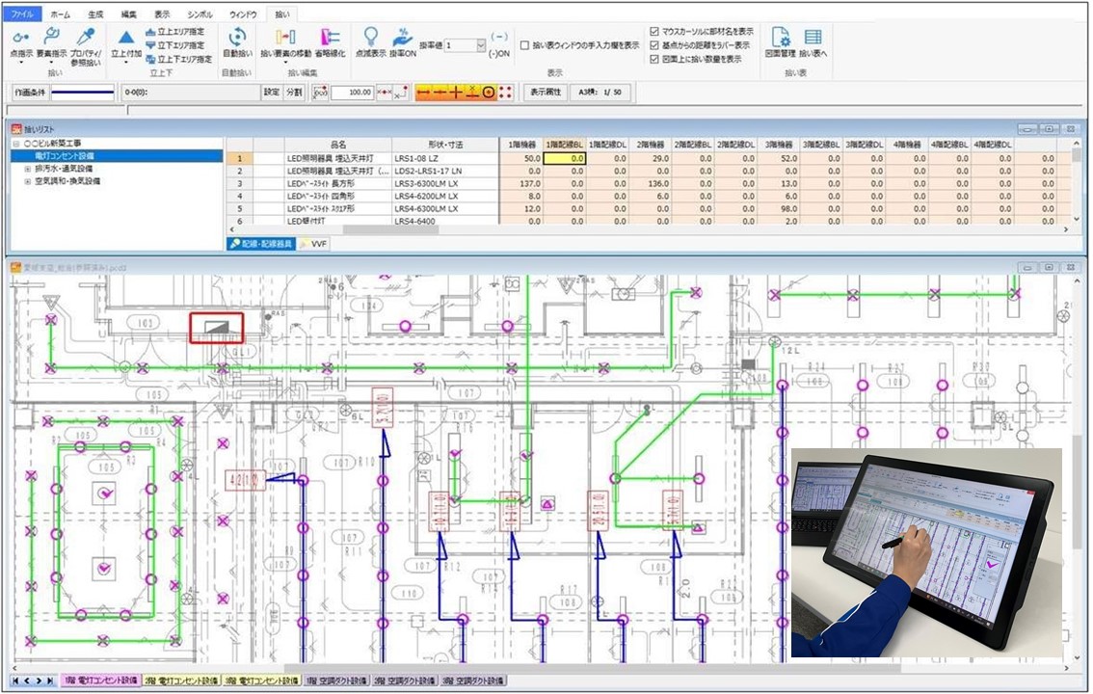Click the 表示属性 button
This screenshot has height=694, width=1093.
545,93
